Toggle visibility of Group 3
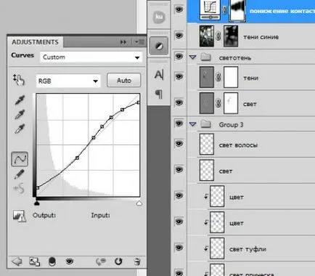This screenshot has width=315, height=276. pyautogui.click(x=179, y=123)
